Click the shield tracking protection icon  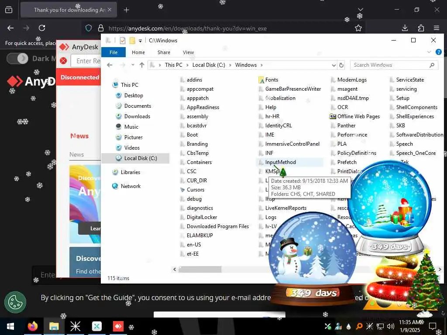pyautogui.click(x=89, y=28)
